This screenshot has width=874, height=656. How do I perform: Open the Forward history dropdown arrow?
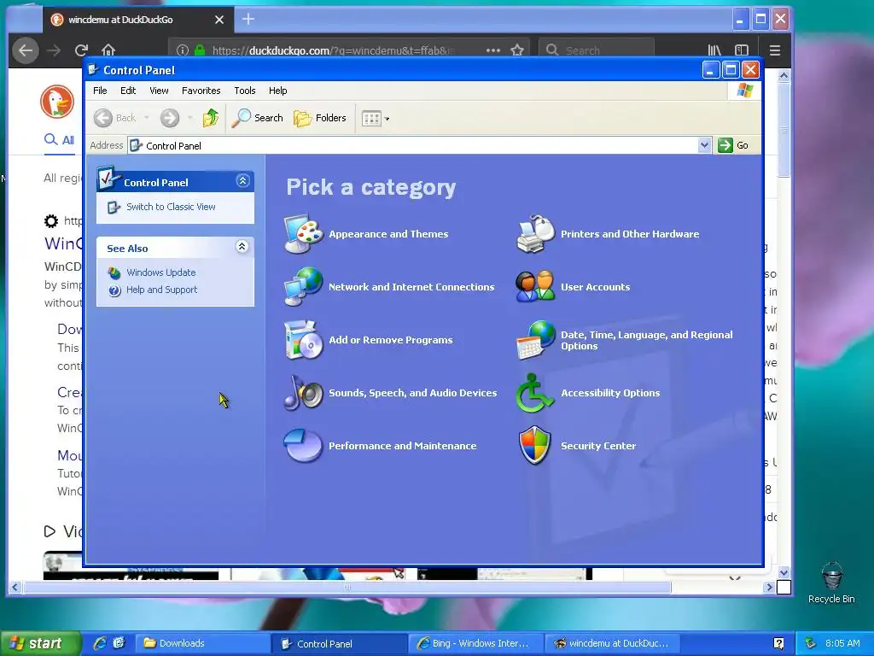(190, 118)
